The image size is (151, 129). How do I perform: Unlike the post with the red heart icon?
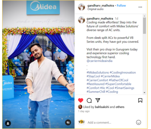(x=81, y=100)
